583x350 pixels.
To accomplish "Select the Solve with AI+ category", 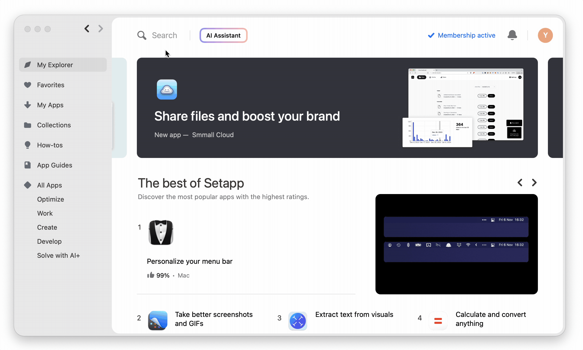I will (58, 255).
